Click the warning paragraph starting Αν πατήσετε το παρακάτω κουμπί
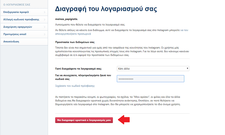Image resolution: width=225 pixels, height=135 pixels. pos(118,100)
